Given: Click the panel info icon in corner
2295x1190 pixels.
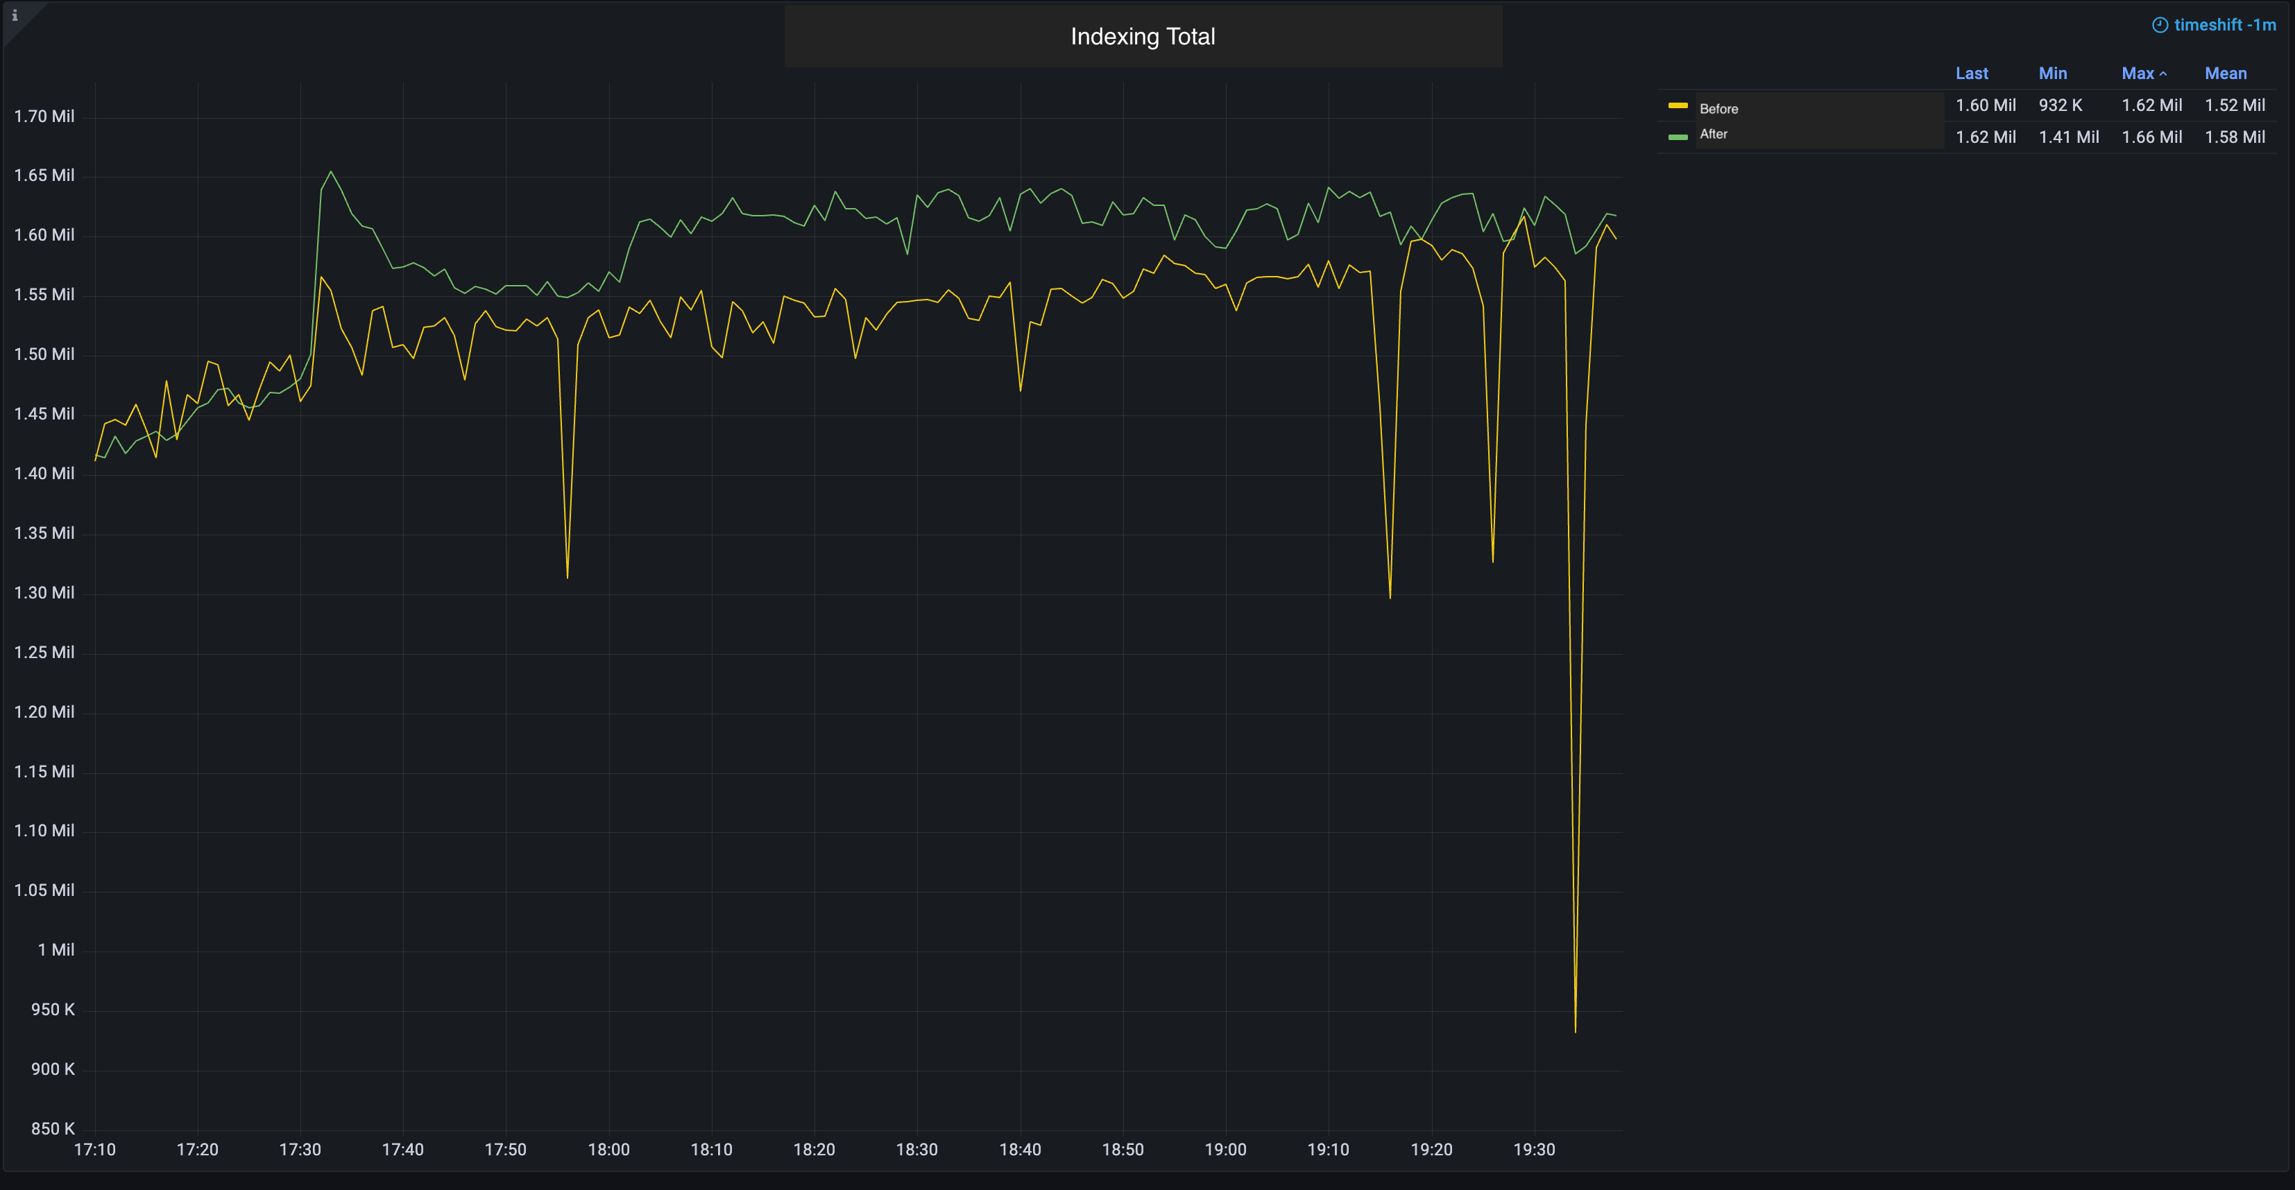Looking at the screenshot, I should click(15, 15).
